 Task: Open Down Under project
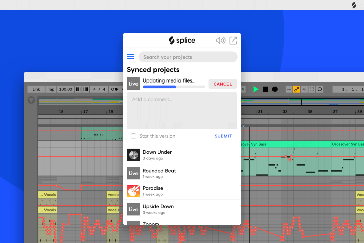pos(182,155)
